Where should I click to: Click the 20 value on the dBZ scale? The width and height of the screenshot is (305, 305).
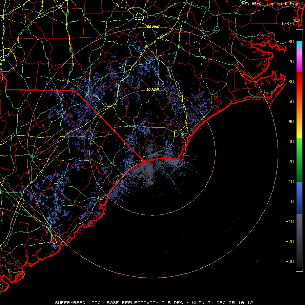click(291, 162)
